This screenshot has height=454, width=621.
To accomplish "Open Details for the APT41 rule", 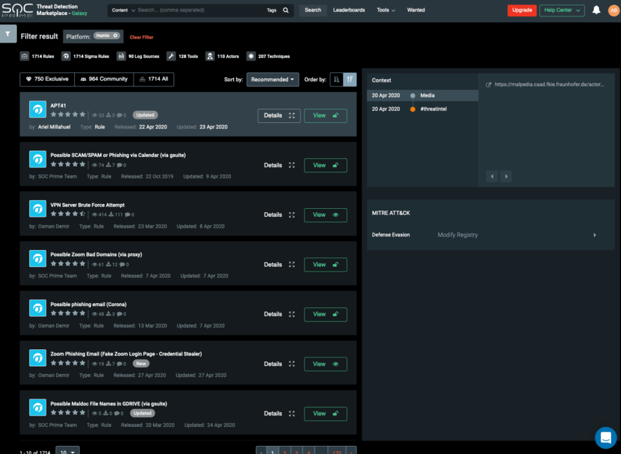I will 279,116.
